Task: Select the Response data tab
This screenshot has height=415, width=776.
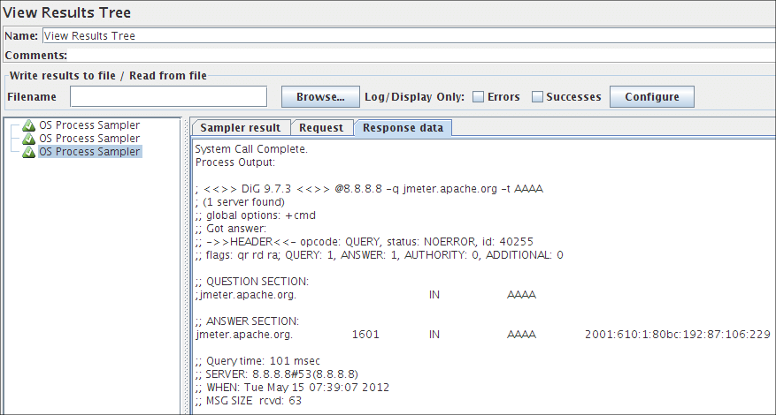Action: pos(403,128)
